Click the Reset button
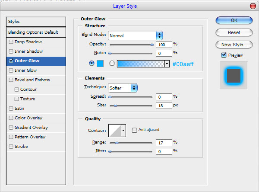This screenshot has width=259, height=192. coord(234,32)
